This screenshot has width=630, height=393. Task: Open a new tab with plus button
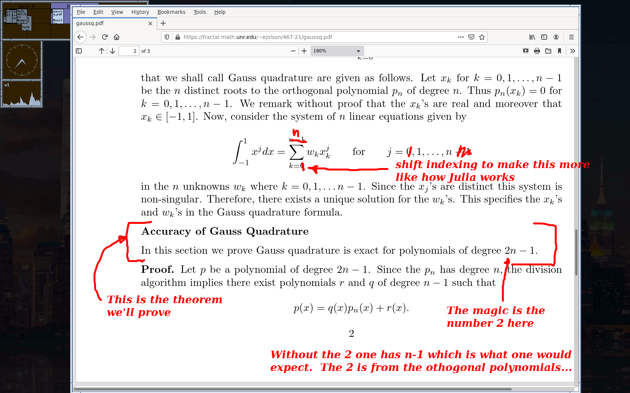point(163,23)
